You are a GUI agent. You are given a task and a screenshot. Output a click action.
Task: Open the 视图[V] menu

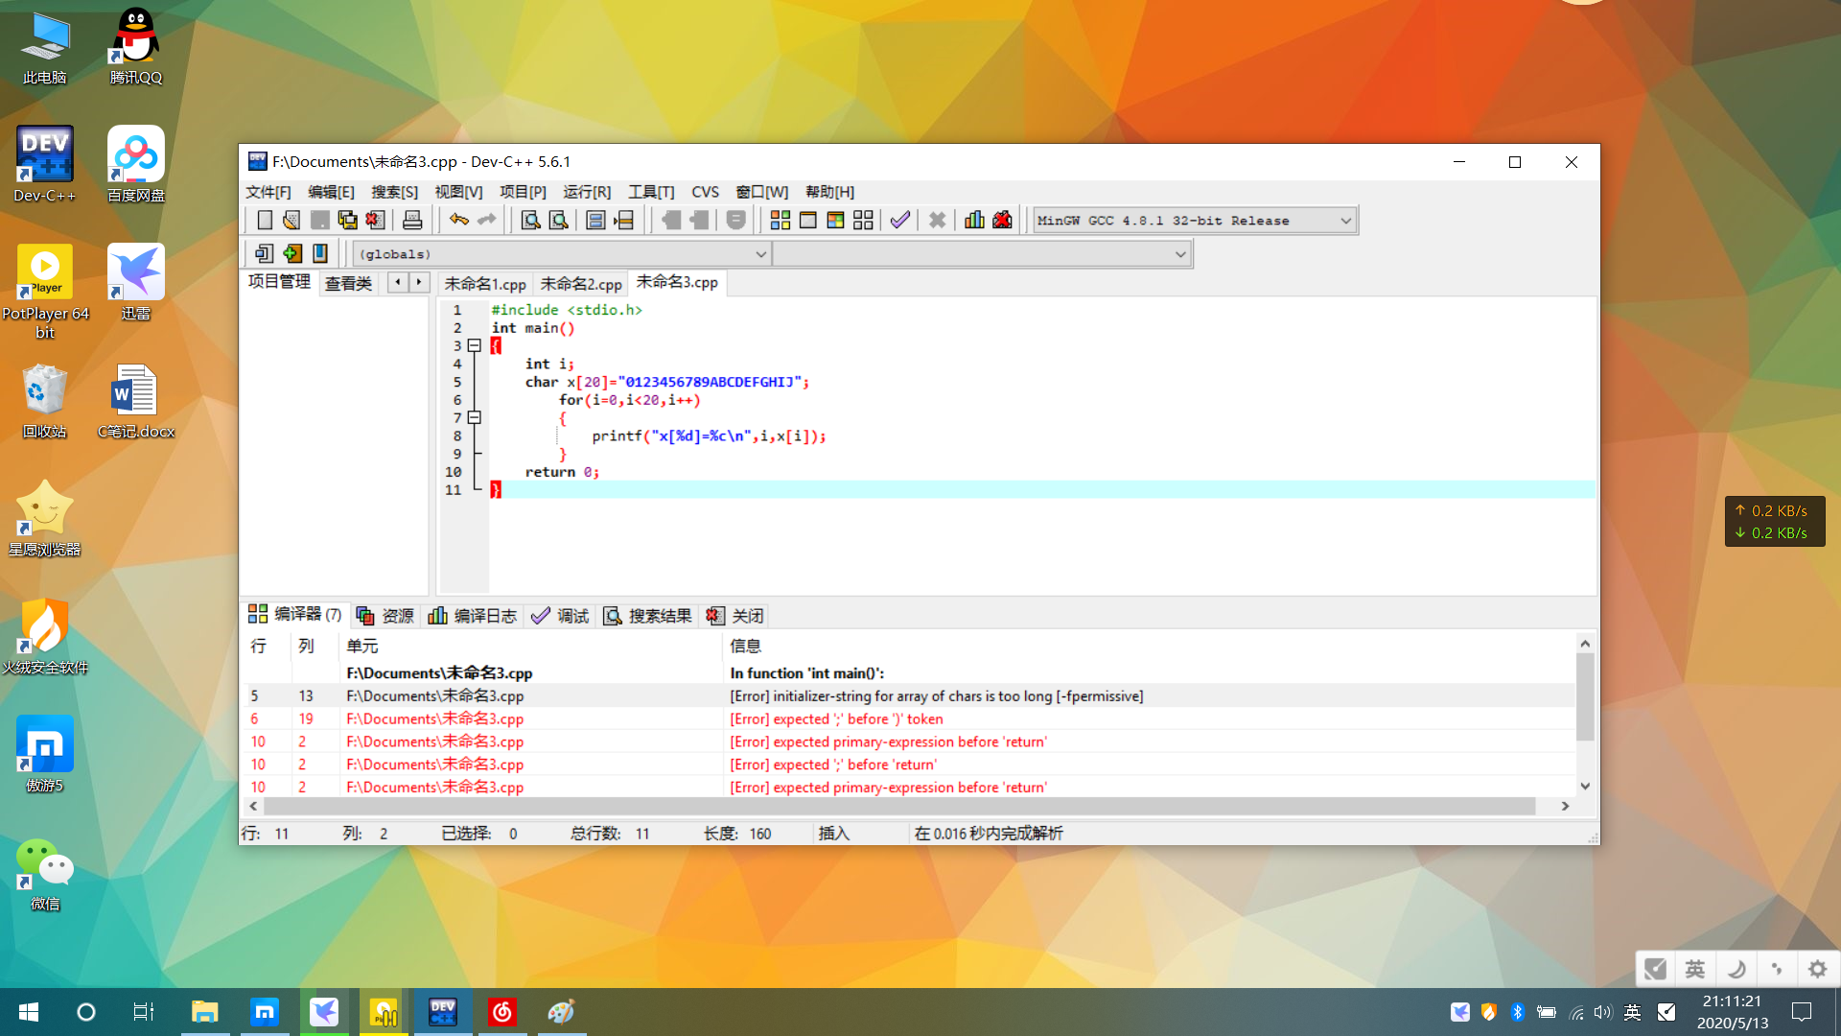(458, 192)
